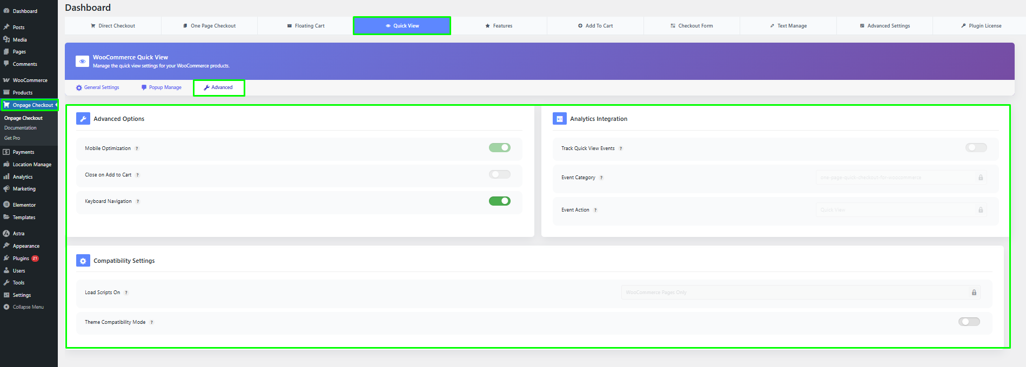The width and height of the screenshot is (1026, 367).
Task: Open the Documentation sidebar link
Action: click(21, 128)
